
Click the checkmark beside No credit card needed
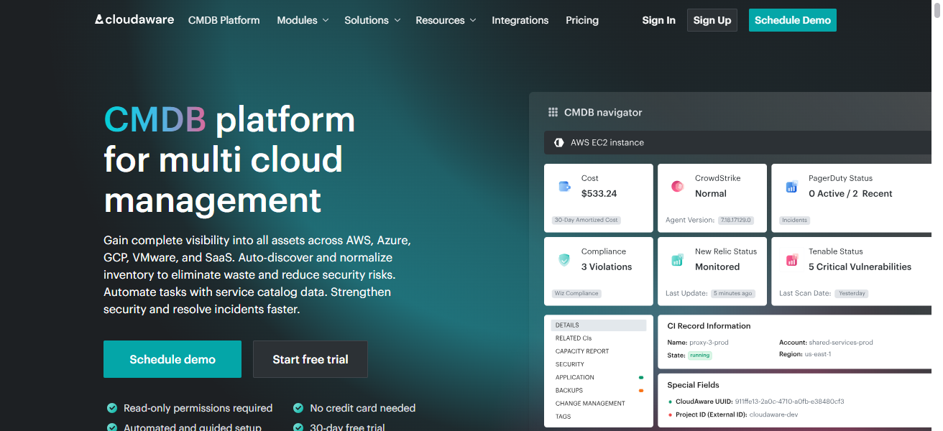(298, 408)
